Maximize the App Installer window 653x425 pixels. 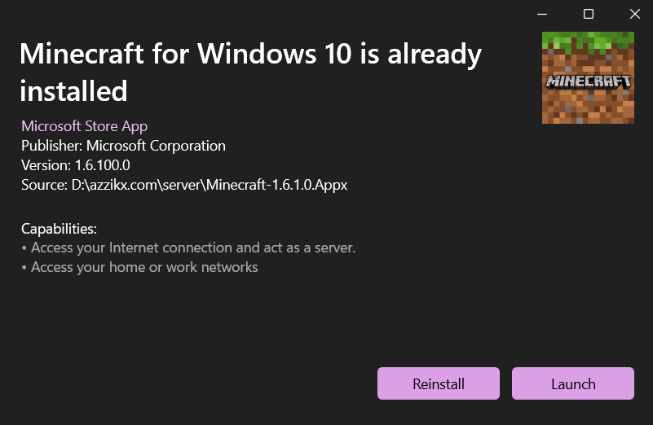coord(588,14)
